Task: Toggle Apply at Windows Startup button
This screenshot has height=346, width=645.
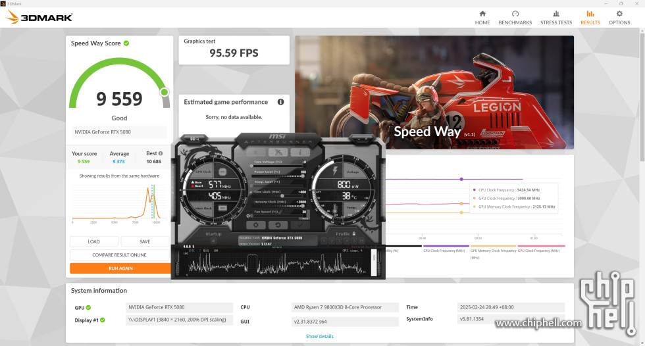Action: click(x=213, y=241)
